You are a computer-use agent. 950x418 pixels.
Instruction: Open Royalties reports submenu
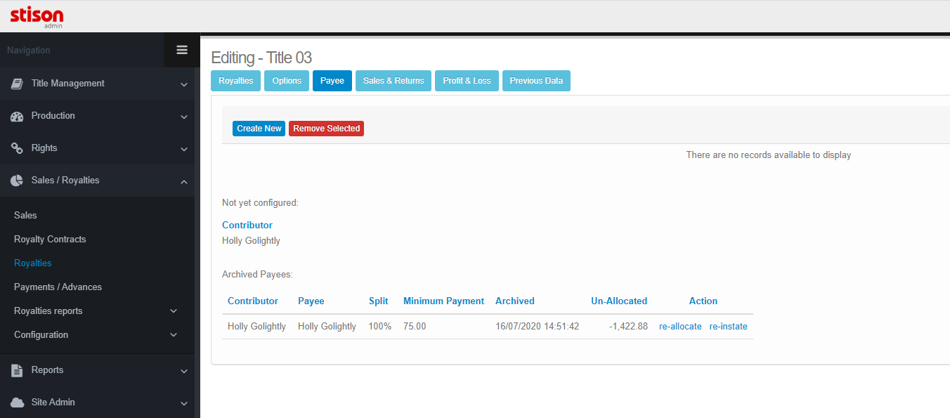point(48,311)
